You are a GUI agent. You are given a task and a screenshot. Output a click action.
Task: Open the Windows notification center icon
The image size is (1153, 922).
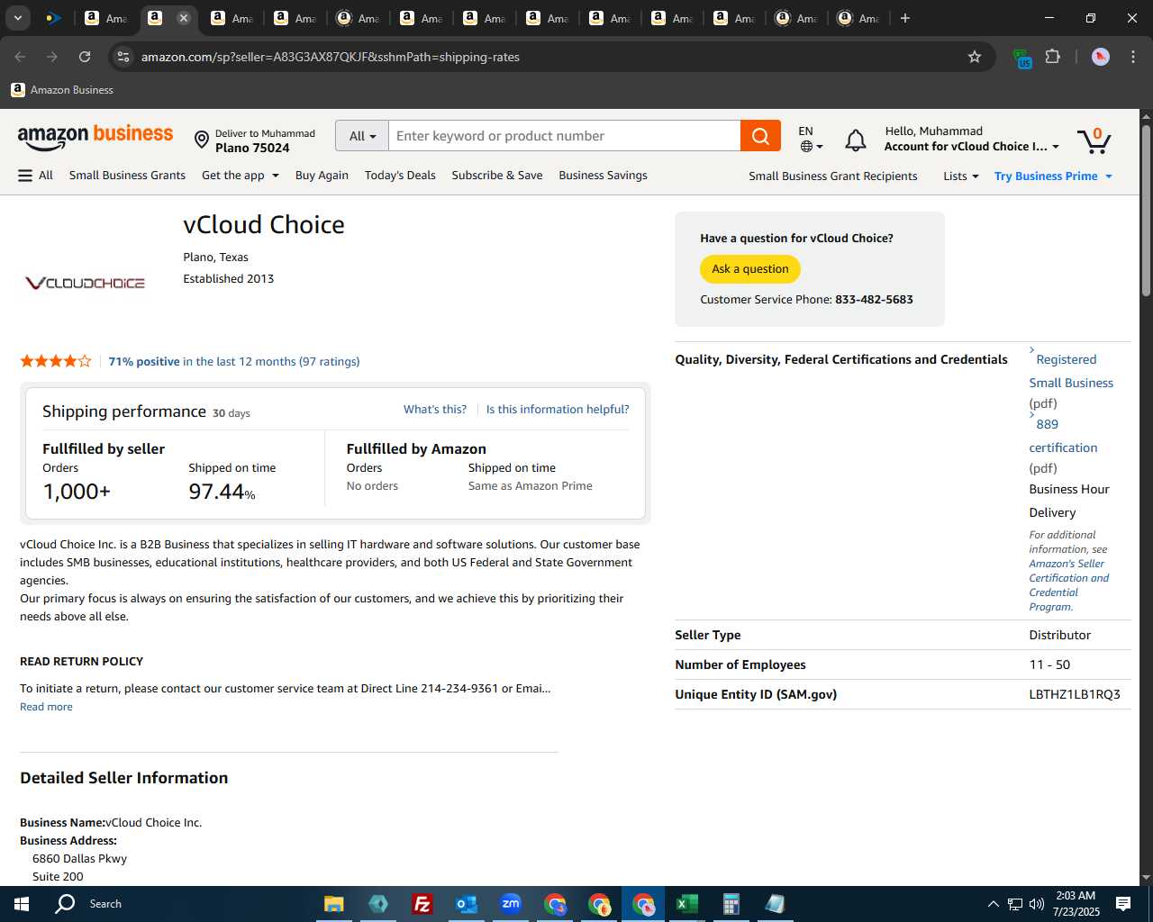coord(1123,904)
